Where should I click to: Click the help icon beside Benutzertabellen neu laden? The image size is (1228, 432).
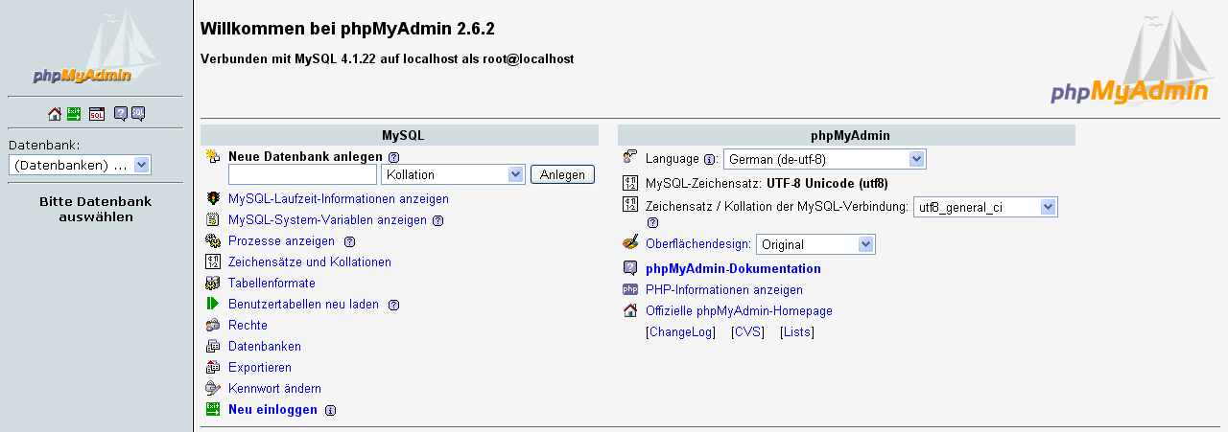tap(393, 306)
